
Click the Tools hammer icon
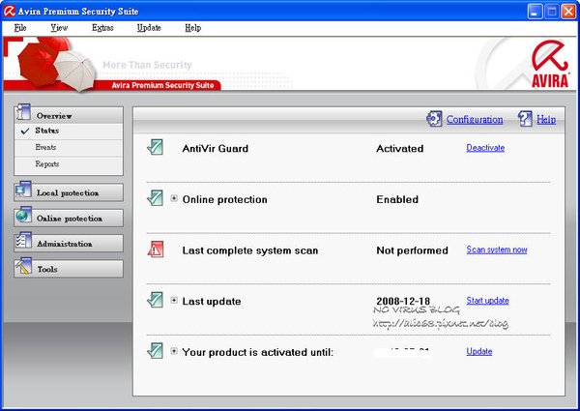click(23, 266)
